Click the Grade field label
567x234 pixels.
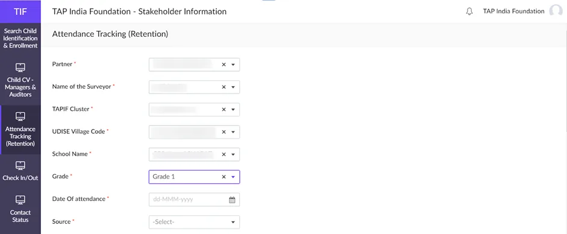[x=60, y=176]
